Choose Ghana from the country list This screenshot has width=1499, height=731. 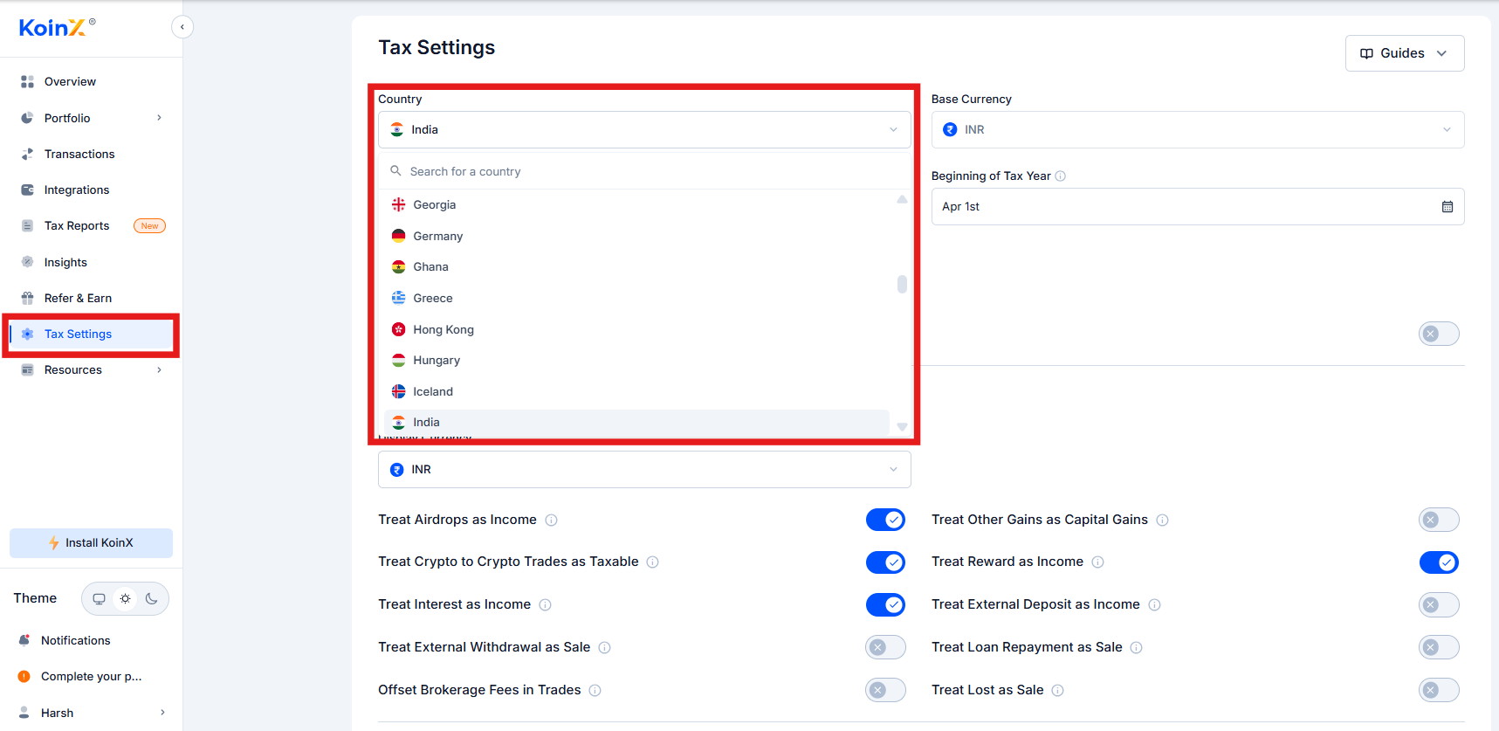(x=636, y=266)
